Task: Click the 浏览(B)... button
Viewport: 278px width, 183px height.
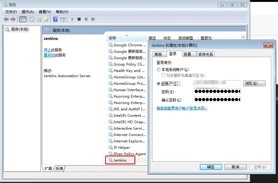Action: point(254,83)
